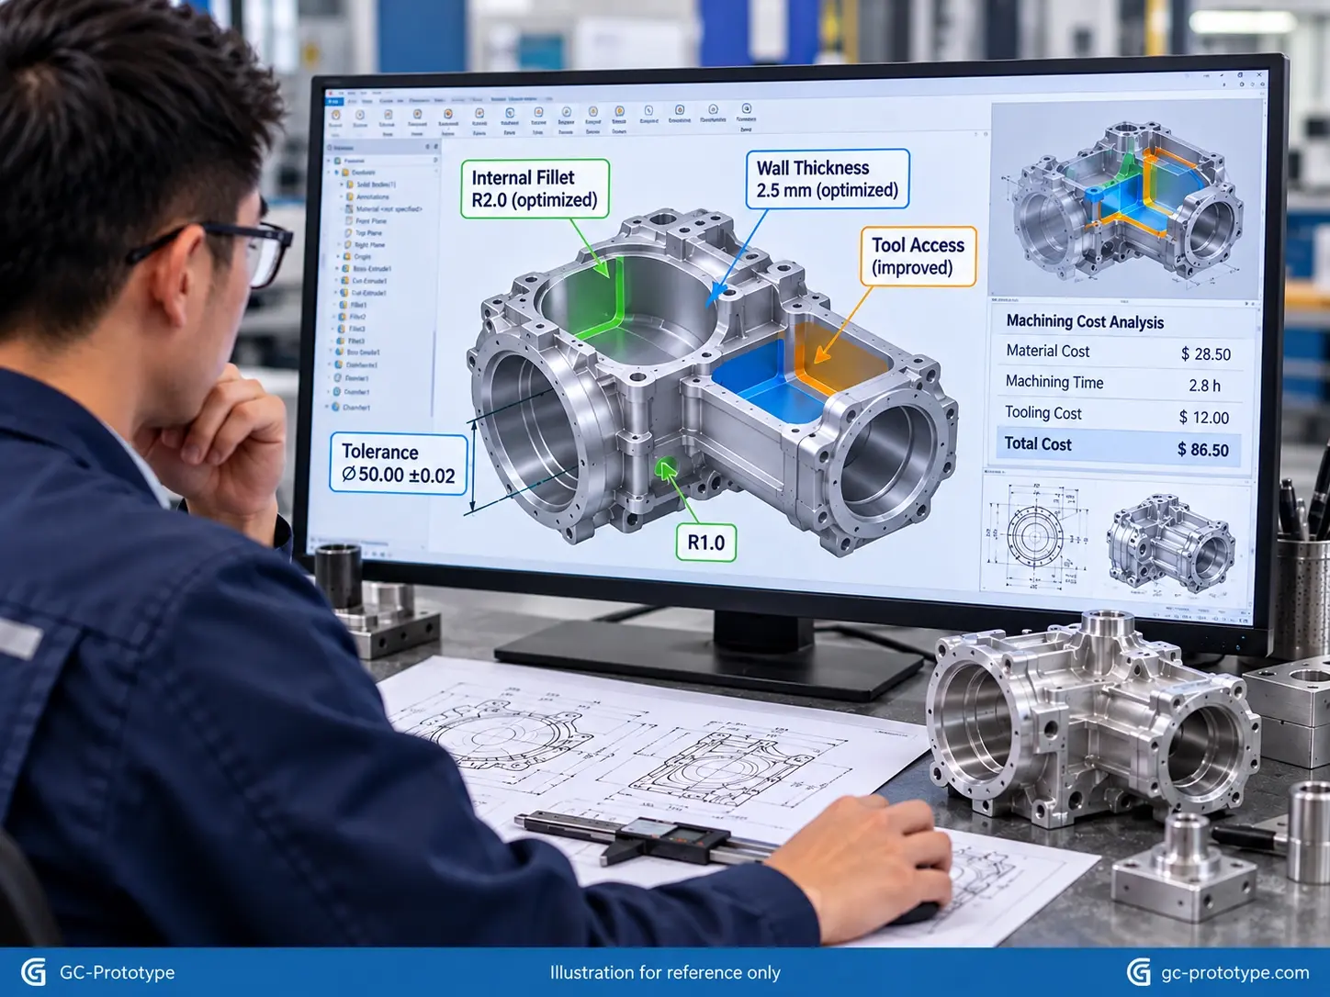Click the Machining Cost Analysis heading
Screen dimensions: 1330x997
(x=1085, y=321)
